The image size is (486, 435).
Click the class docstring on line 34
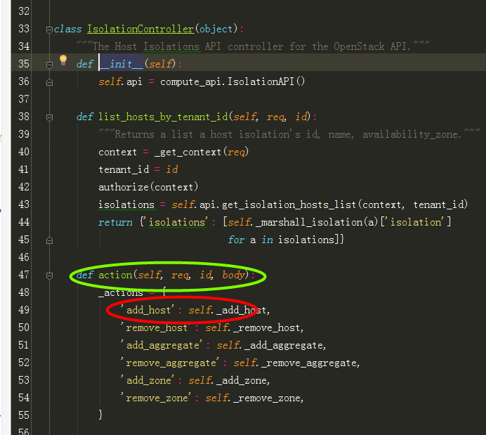[x=253, y=46]
